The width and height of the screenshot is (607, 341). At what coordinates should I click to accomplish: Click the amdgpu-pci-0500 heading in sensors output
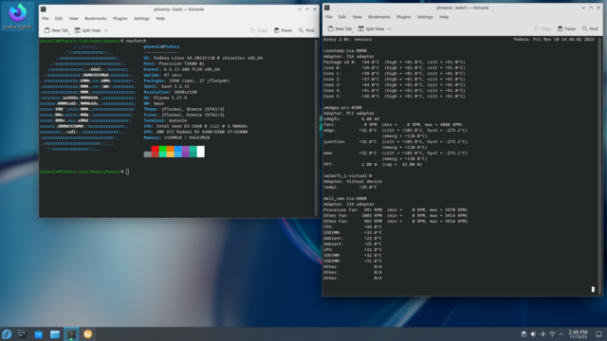point(342,107)
